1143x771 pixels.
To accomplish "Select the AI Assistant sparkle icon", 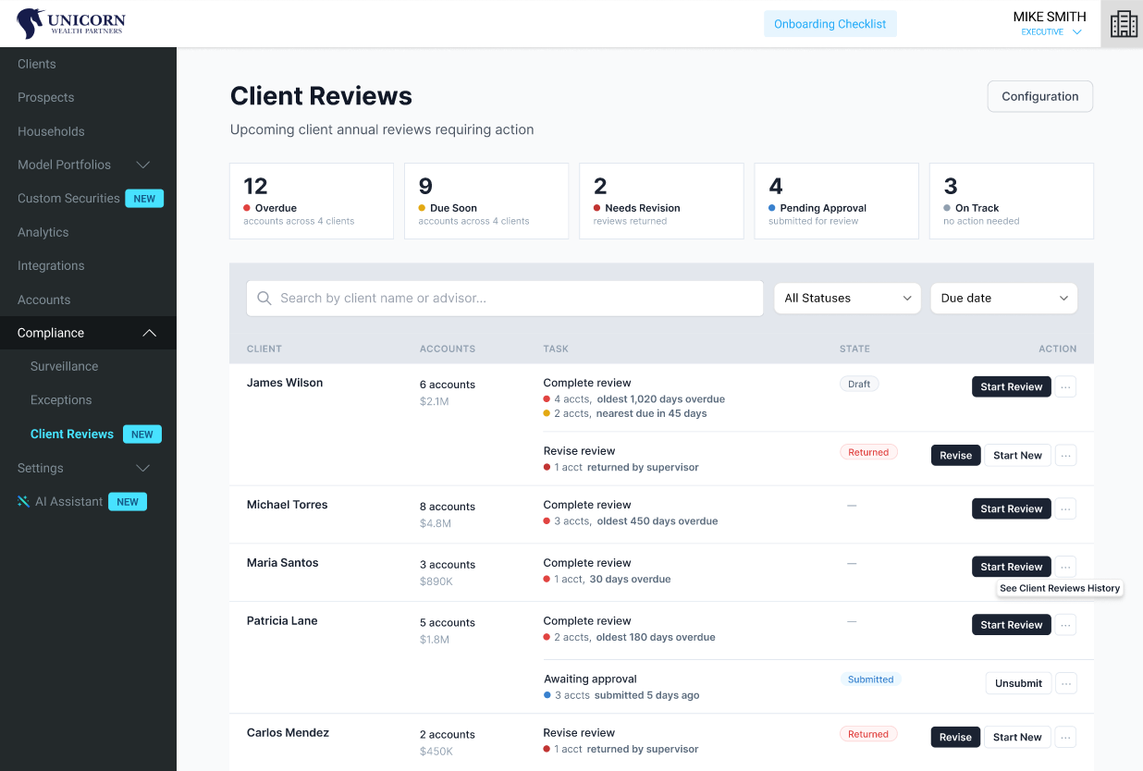I will click(x=21, y=501).
